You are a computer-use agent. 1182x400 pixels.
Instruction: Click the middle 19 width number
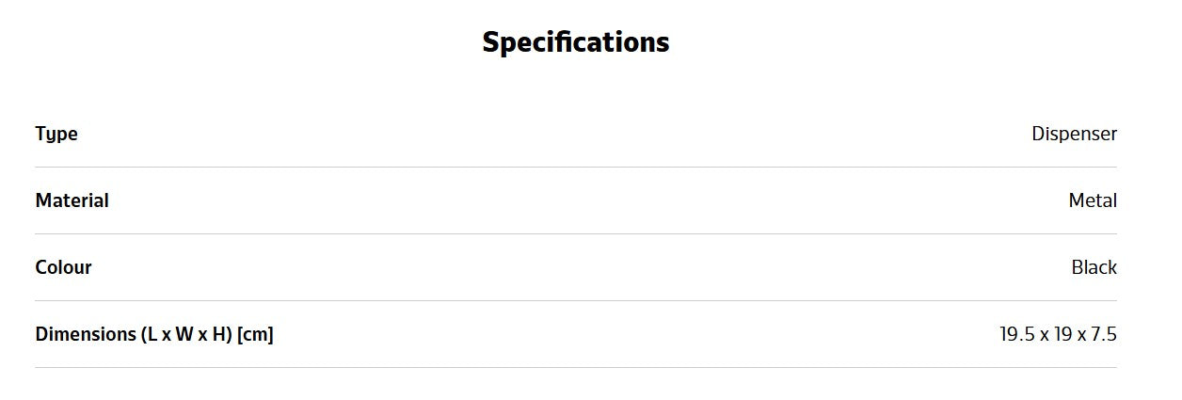1063,334
